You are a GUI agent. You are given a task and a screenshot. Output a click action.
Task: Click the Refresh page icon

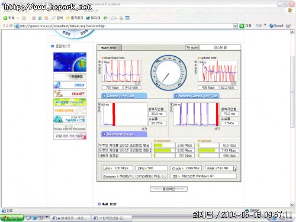coord(40,18)
